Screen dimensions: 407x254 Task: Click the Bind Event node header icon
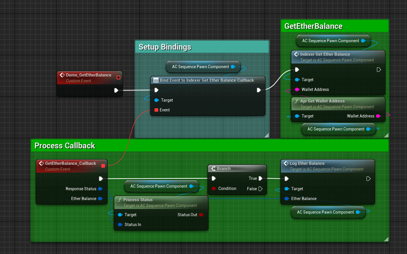[x=156, y=80]
